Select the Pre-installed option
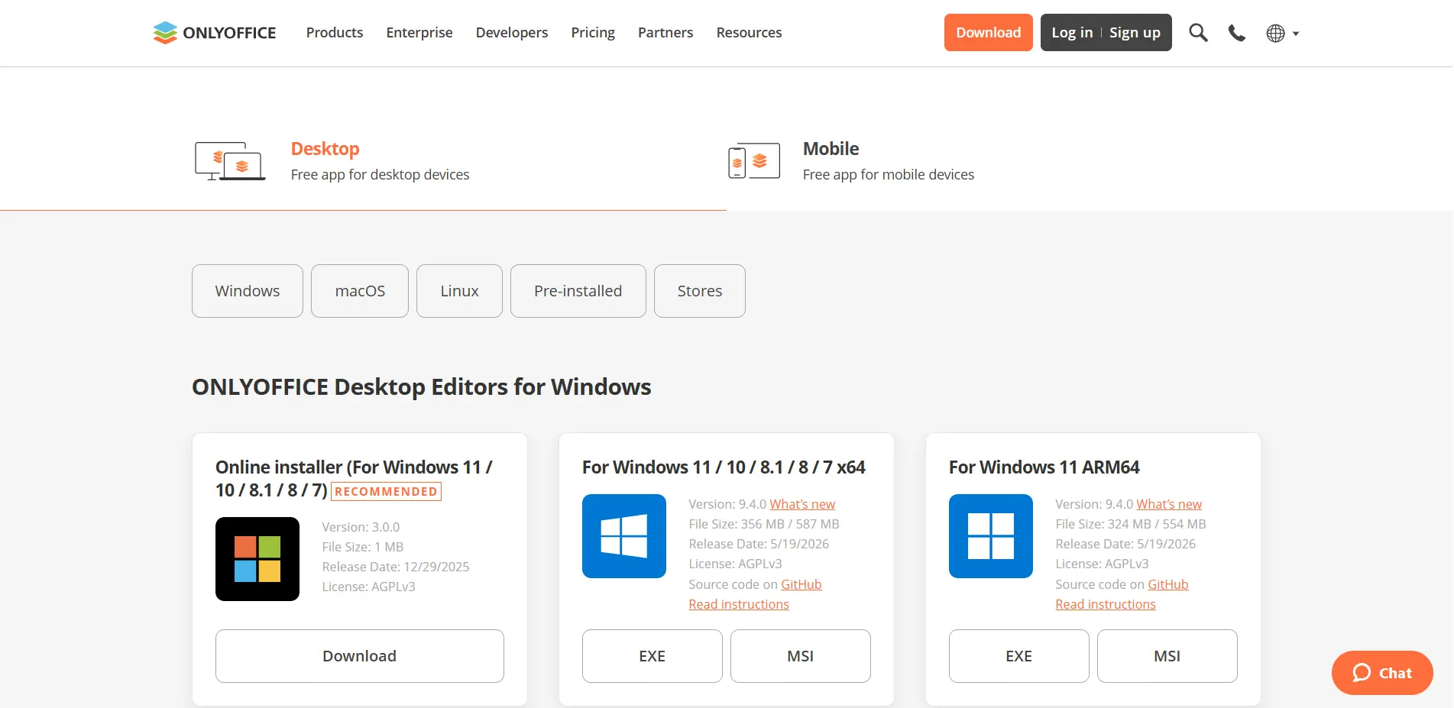This screenshot has height=708, width=1454. (x=578, y=291)
